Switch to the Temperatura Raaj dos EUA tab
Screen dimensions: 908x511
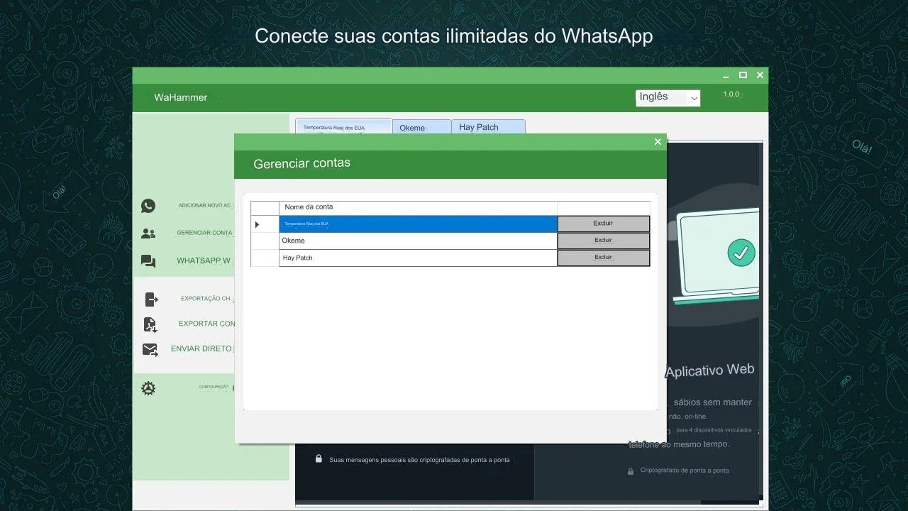coord(344,127)
